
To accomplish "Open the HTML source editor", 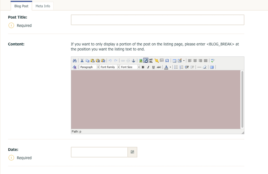I will (x=151, y=61).
